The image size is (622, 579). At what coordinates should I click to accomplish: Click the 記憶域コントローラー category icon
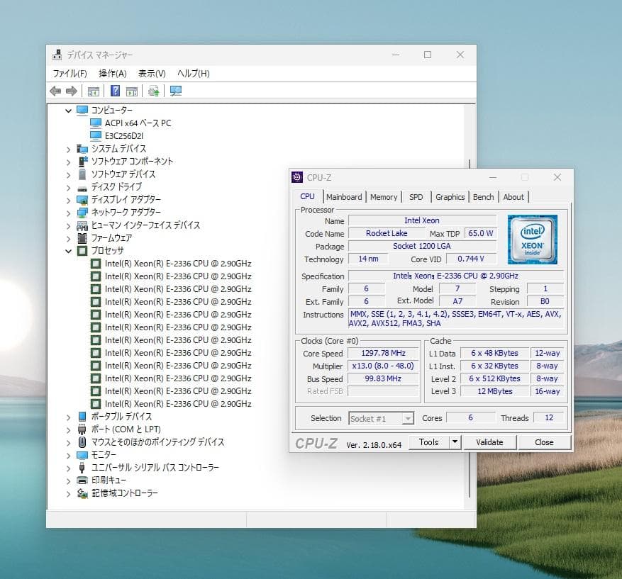(x=82, y=493)
